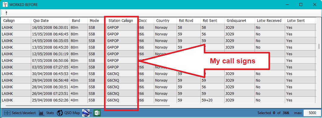Screen dimensions: 322x118
Task: Select the 13/05/2008 06:45:20 date cell
Action: point(50,47)
